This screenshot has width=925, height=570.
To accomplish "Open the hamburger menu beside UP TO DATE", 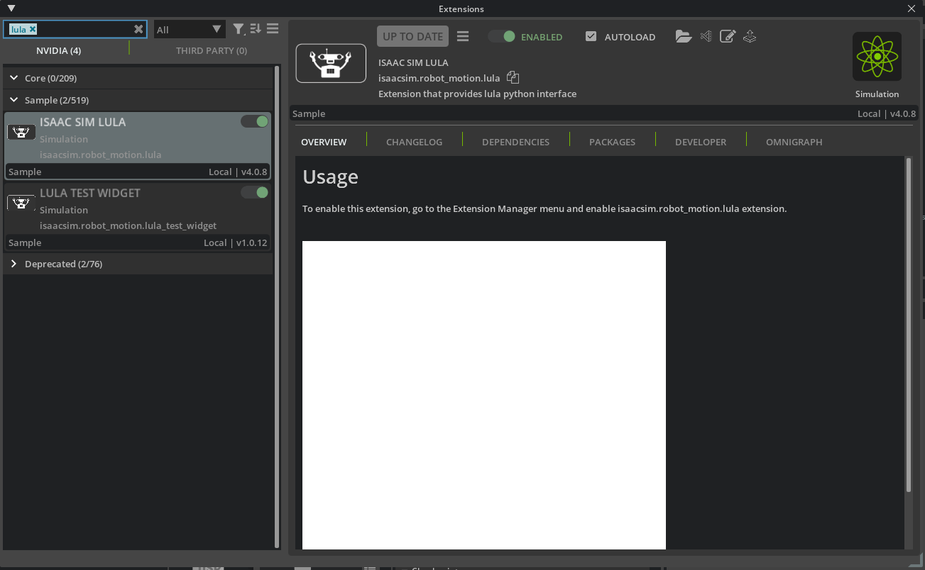I will pyautogui.click(x=463, y=37).
